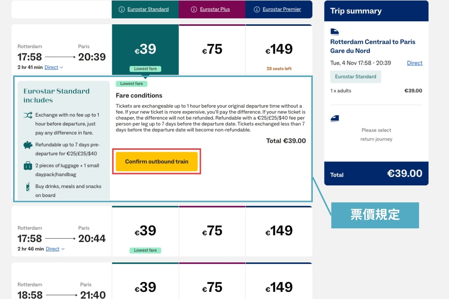This screenshot has width=449, height=299.
Task: Click the info icon beside Eurostar Premier
Action: (x=257, y=9)
